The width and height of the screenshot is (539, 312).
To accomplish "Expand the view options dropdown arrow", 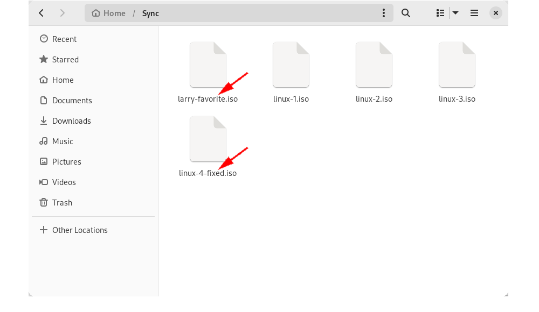I will pos(455,13).
